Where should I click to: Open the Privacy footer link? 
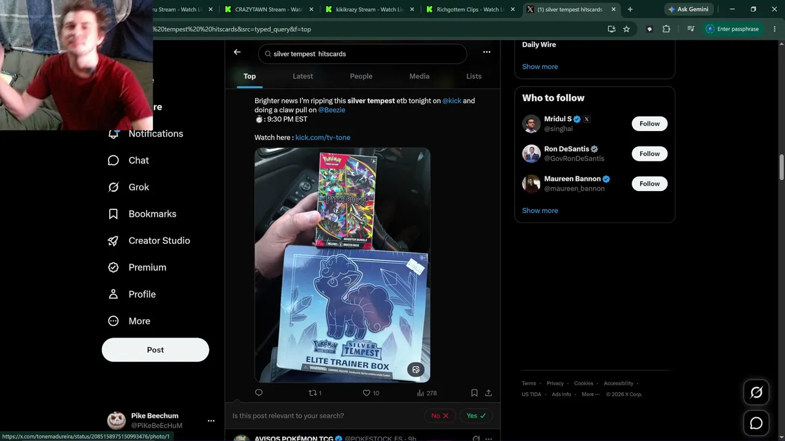555,383
